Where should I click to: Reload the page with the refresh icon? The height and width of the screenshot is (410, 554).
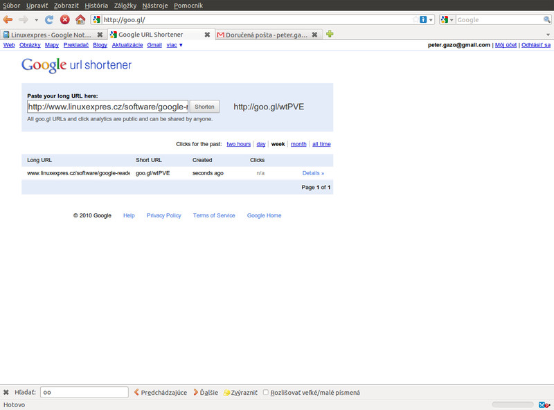click(x=49, y=19)
